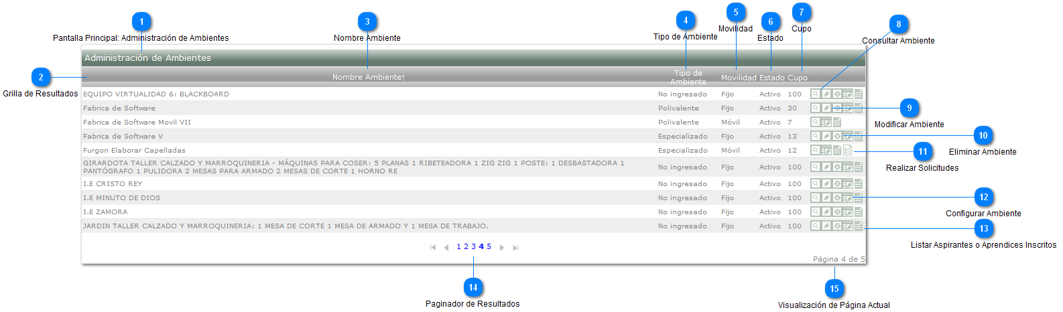This screenshot has width=1063, height=312.
Task: Modify the GIRARDOTA TALLER CALZADO ambiente
Action: click(826, 167)
